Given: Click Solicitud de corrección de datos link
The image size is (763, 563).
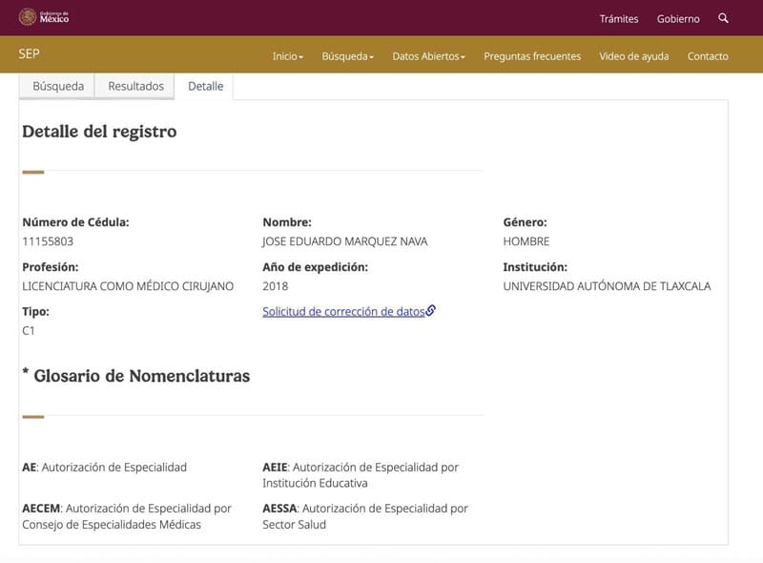Looking at the screenshot, I should pyautogui.click(x=343, y=311).
